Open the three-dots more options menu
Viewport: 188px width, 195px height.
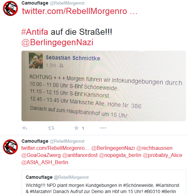[103, 128]
